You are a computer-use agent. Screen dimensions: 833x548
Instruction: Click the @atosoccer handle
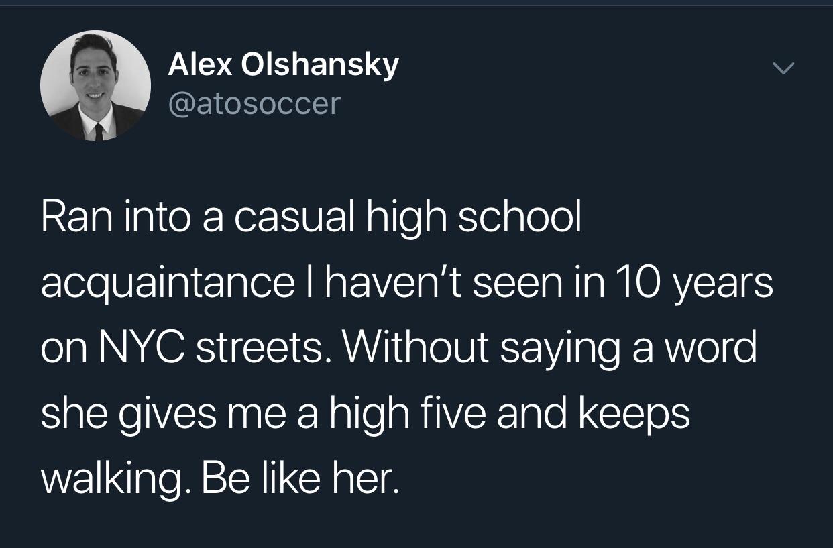pos(254,103)
